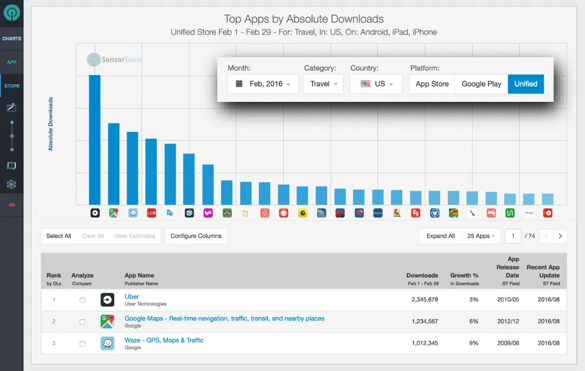This screenshot has height=371, width=585.
Task: Open APP section in the left sidebar
Action: pos(11,62)
